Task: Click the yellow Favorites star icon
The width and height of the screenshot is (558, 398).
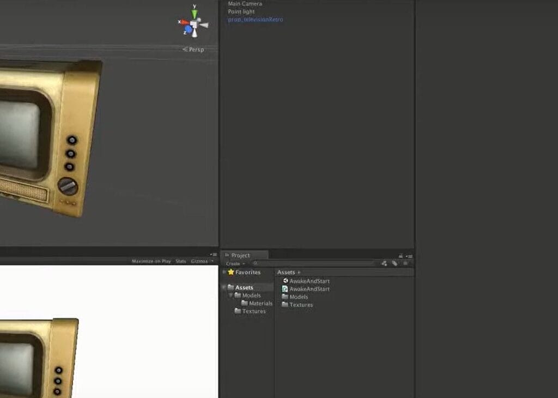Action: pyautogui.click(x=231, y=272)
